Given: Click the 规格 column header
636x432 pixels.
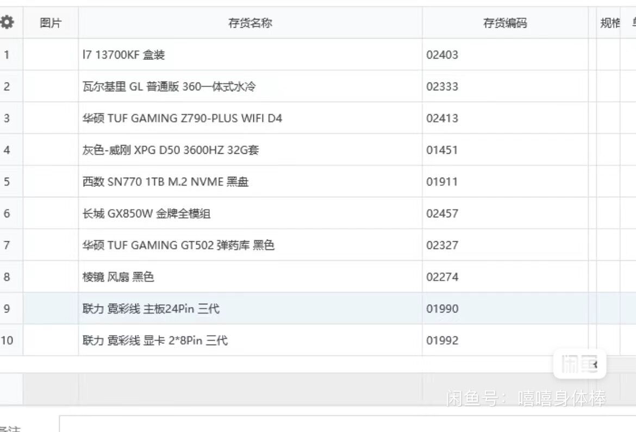Looking at the screenshot, I should 609,23.
